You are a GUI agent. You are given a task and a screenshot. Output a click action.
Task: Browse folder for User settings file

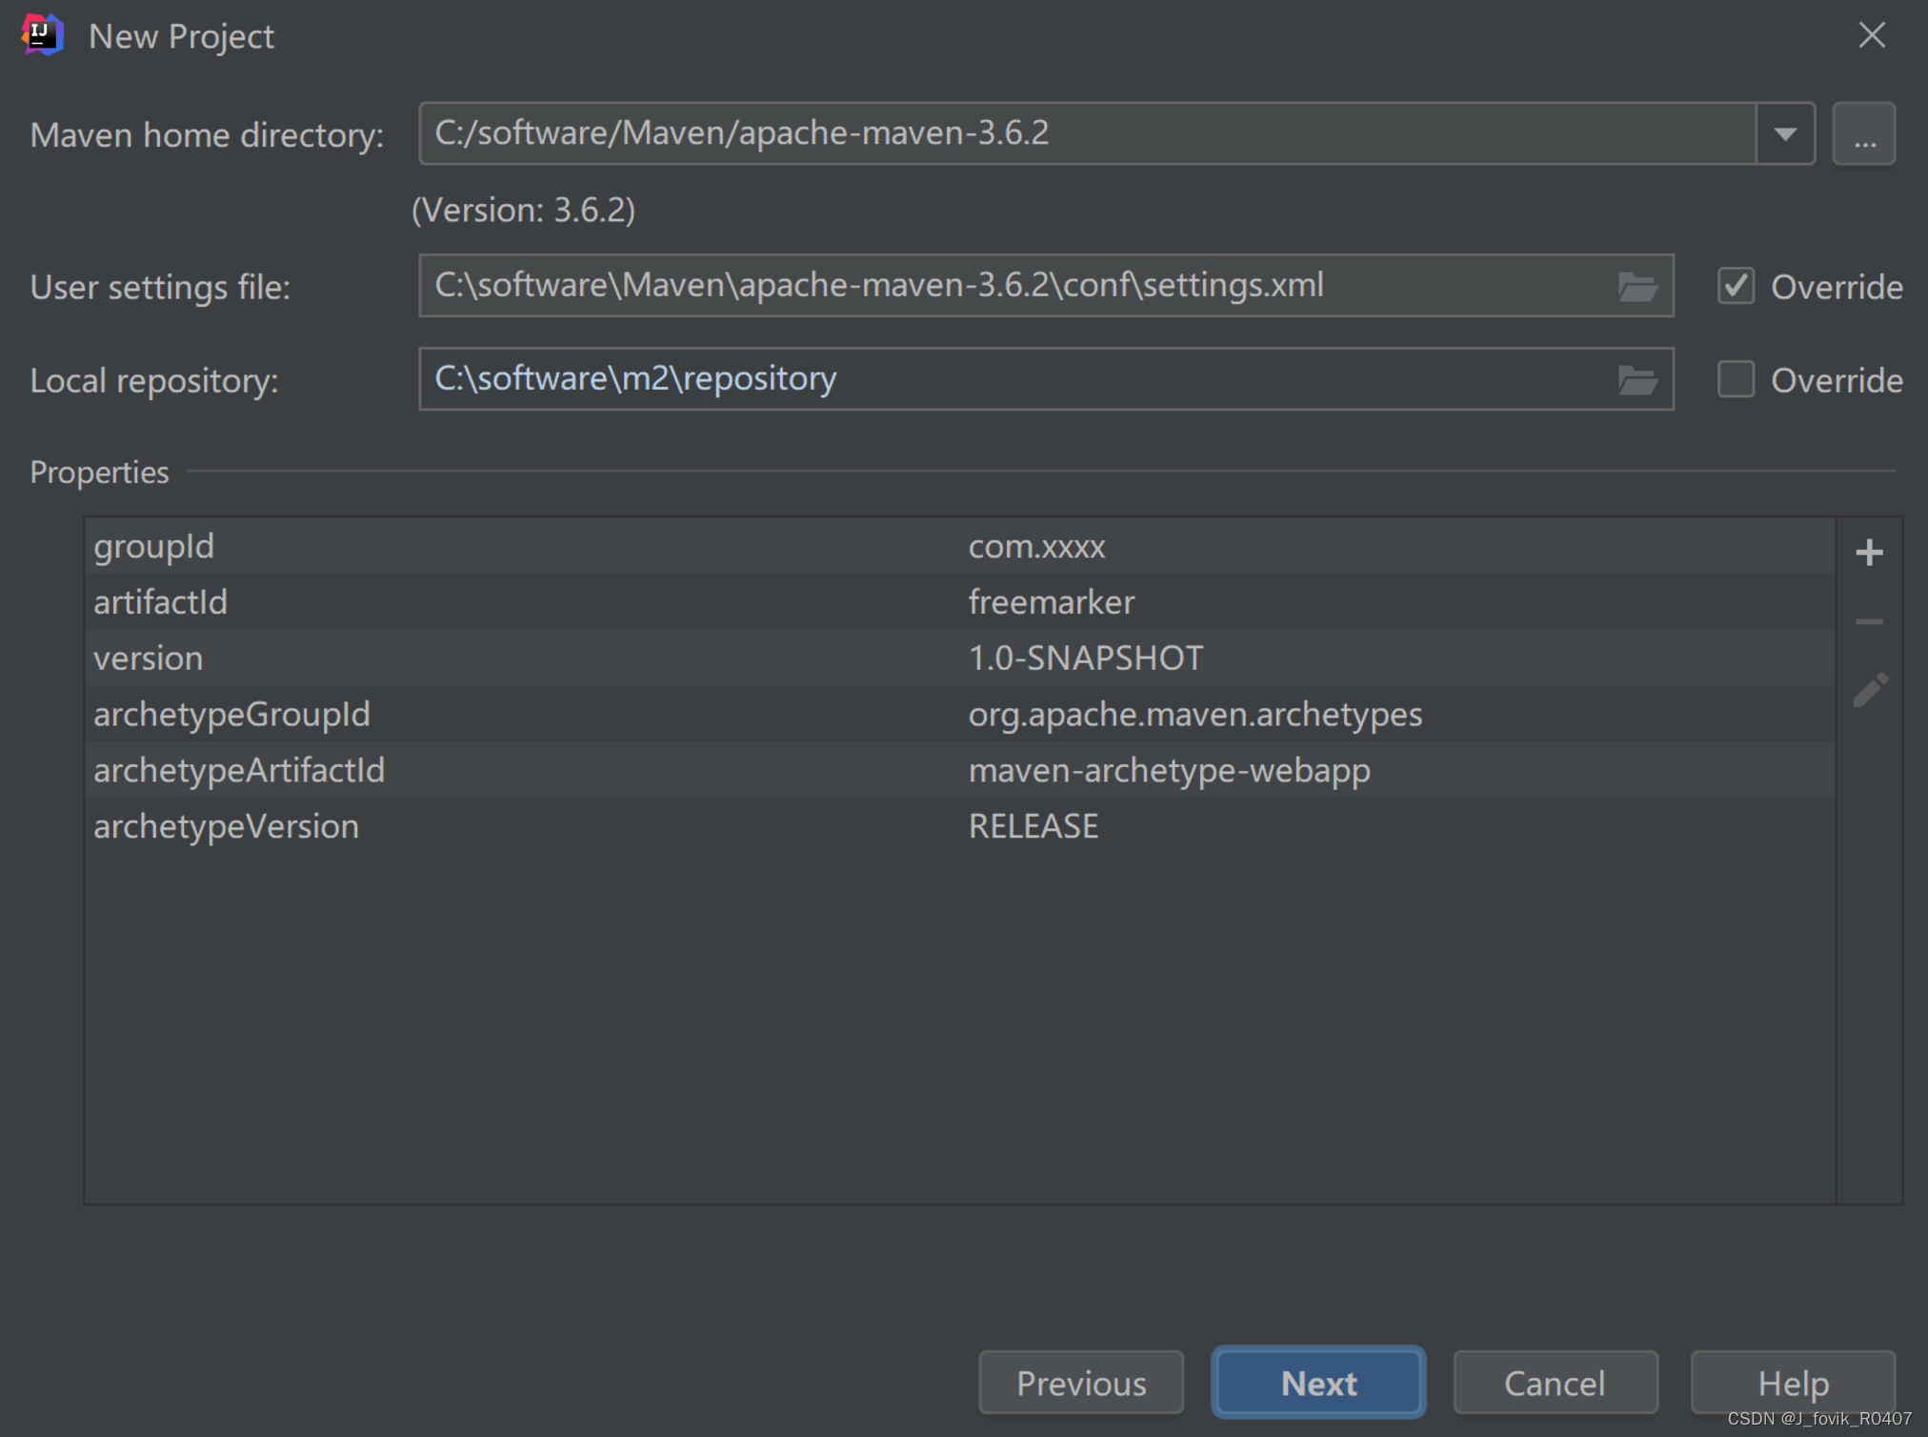click(1637, 286)
